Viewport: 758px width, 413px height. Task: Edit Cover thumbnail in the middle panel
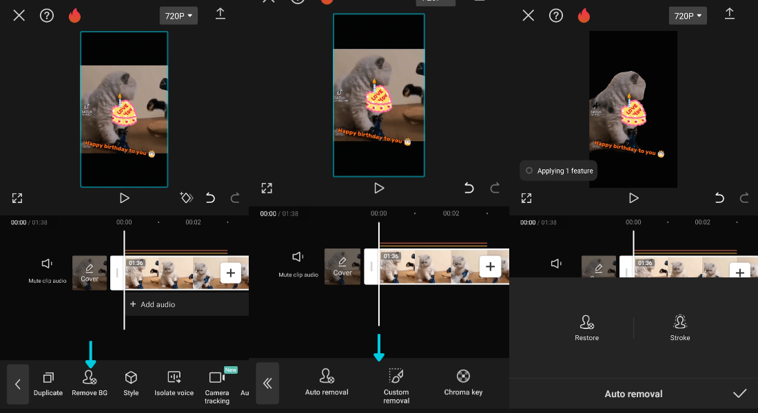coord(342,266)
